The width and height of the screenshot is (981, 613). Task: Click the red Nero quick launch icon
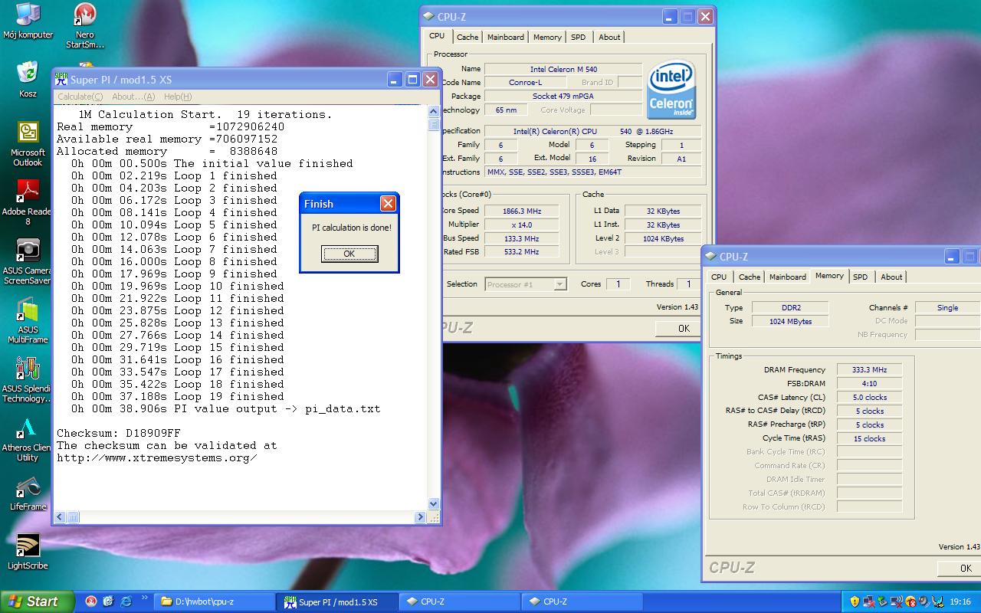(x=91, y=602)
